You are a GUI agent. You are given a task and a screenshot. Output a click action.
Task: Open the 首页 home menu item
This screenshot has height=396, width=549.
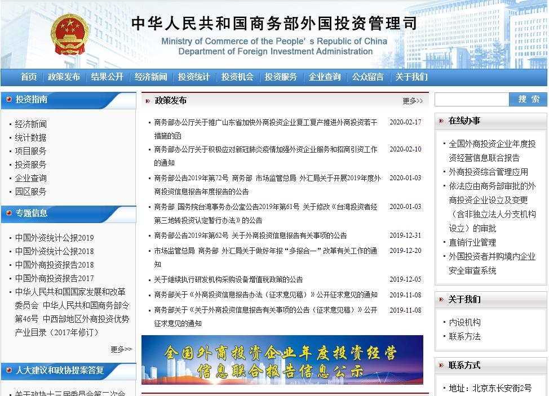29,77
